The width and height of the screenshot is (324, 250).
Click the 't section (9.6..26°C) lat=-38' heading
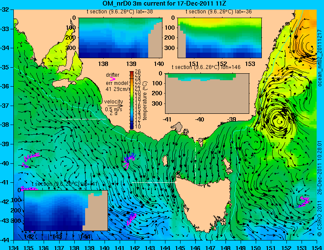tap(120, 12)
